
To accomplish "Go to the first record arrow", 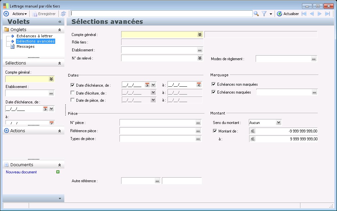I will (304, 14).
